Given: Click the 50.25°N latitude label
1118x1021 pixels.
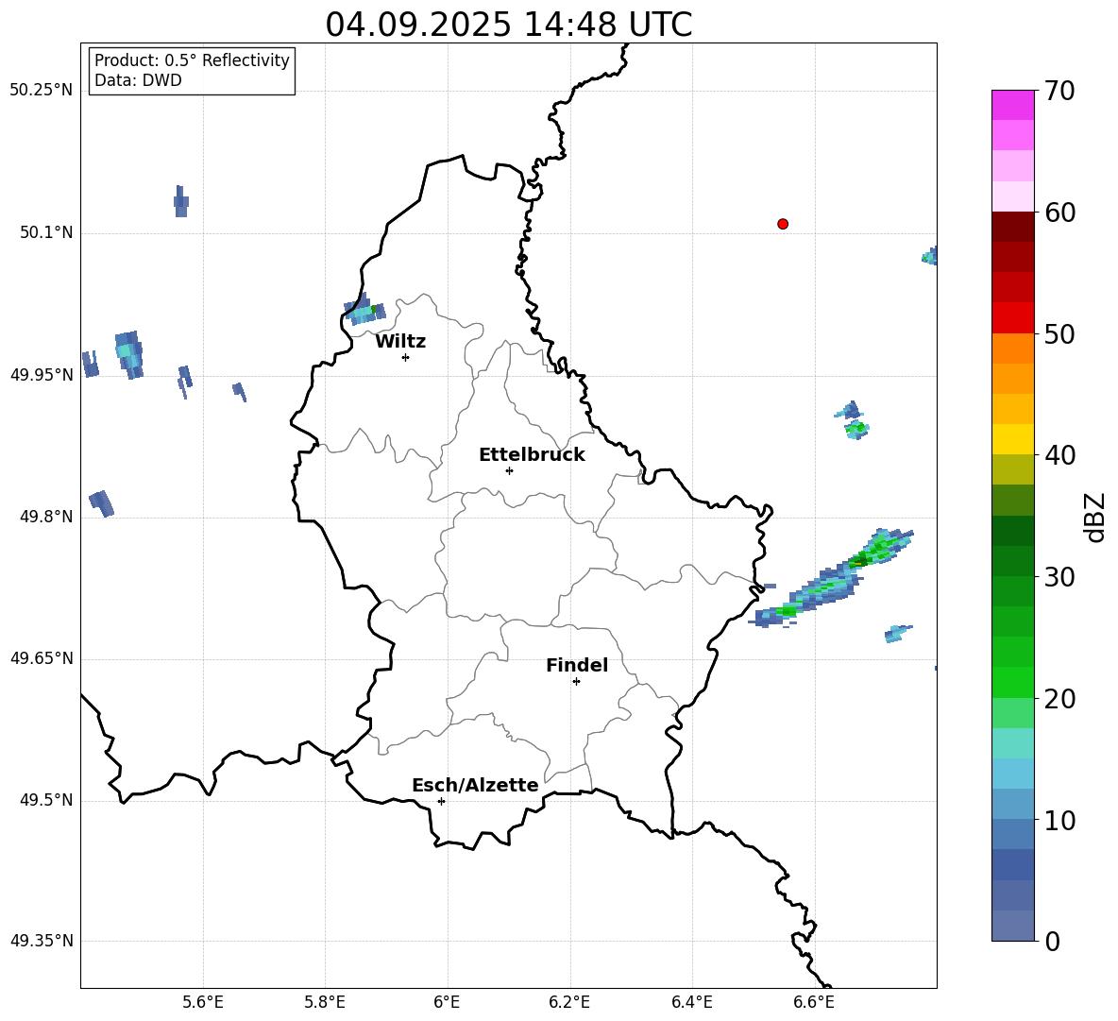Looking at the screenshot, I should click(x=42, y=91).
